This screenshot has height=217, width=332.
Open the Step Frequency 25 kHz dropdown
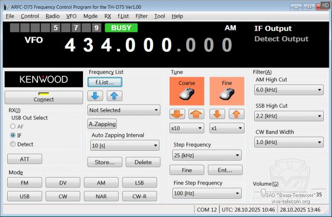[207, 155]
